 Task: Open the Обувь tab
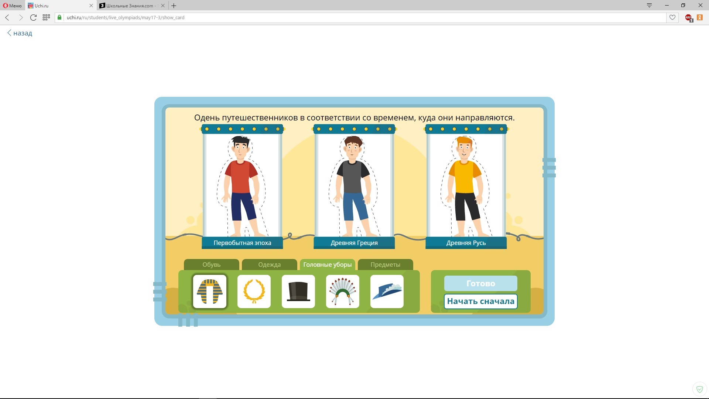211,265
